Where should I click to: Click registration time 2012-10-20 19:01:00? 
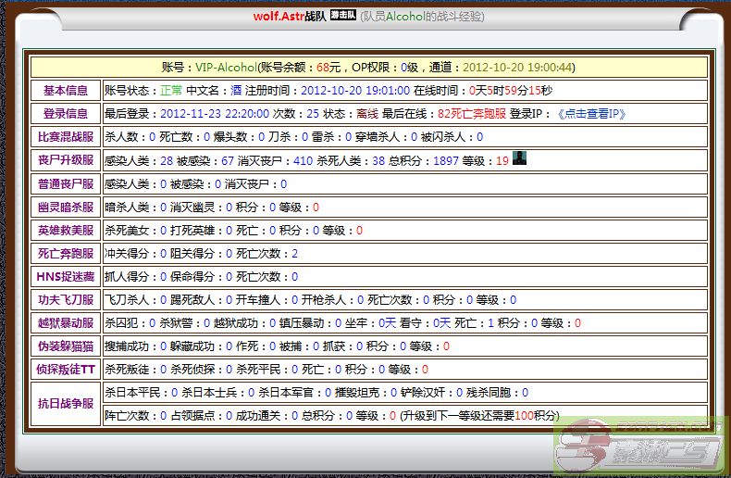pos(355,91)
